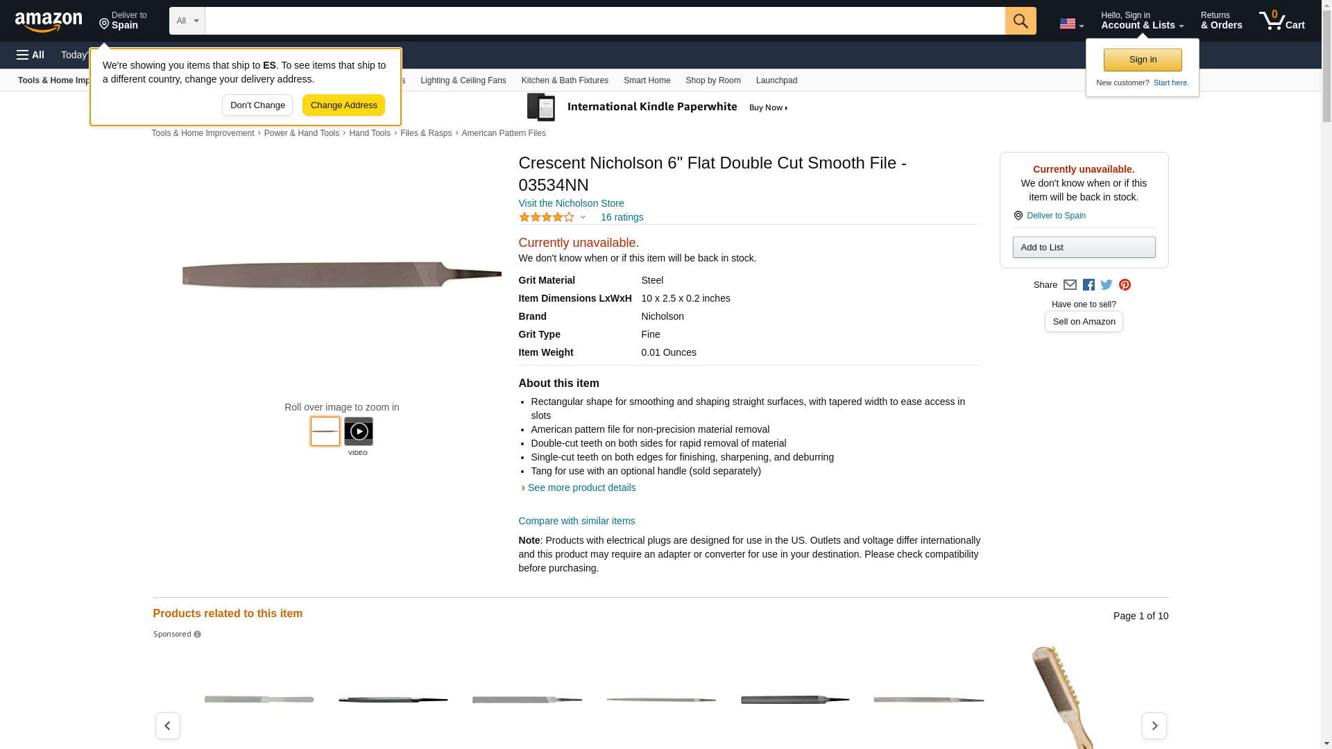
Task: Select the first product image thumbnail
Action: pyautogui.click(x=325, y=431)
